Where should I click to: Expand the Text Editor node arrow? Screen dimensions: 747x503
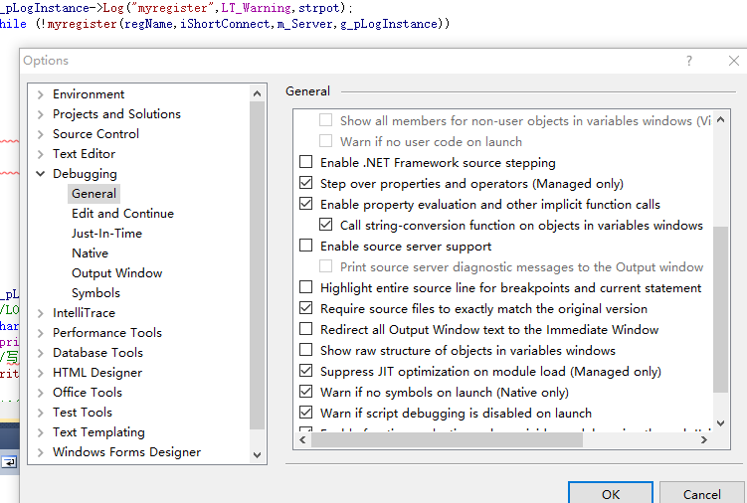pyautogui.click(x=40, y=154)
